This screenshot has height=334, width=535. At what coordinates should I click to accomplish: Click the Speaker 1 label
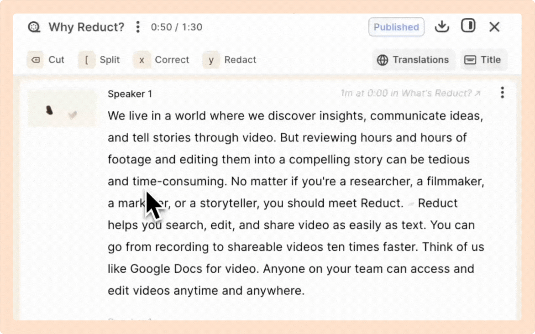(130, 94)
